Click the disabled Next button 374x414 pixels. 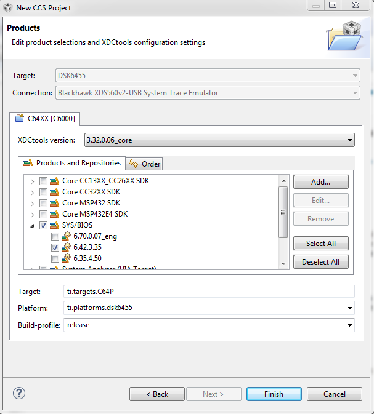214,394
